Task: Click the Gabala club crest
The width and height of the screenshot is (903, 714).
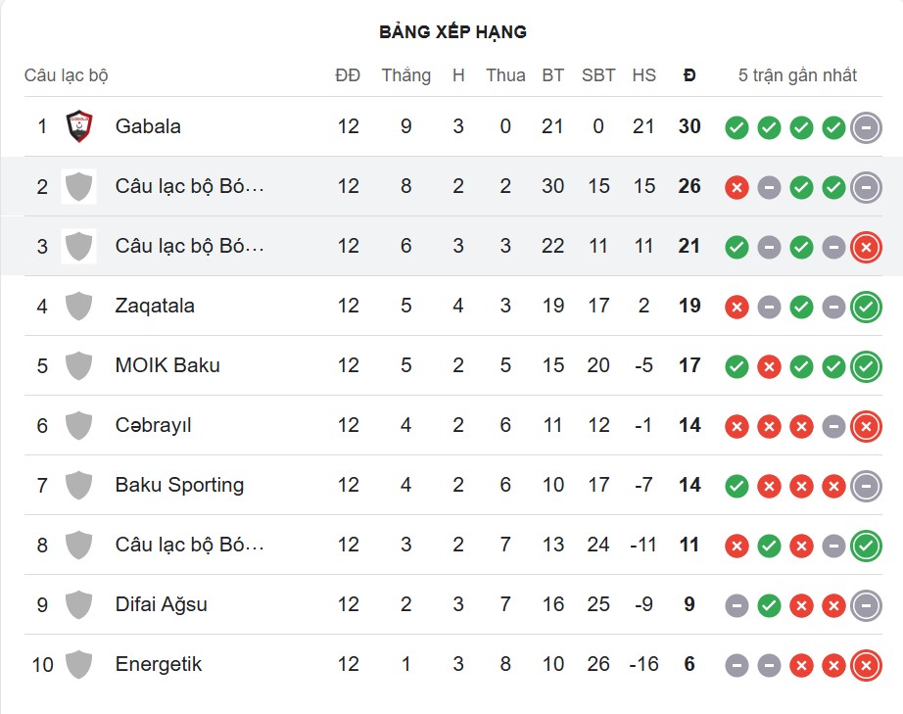Action: pos(78,126)
